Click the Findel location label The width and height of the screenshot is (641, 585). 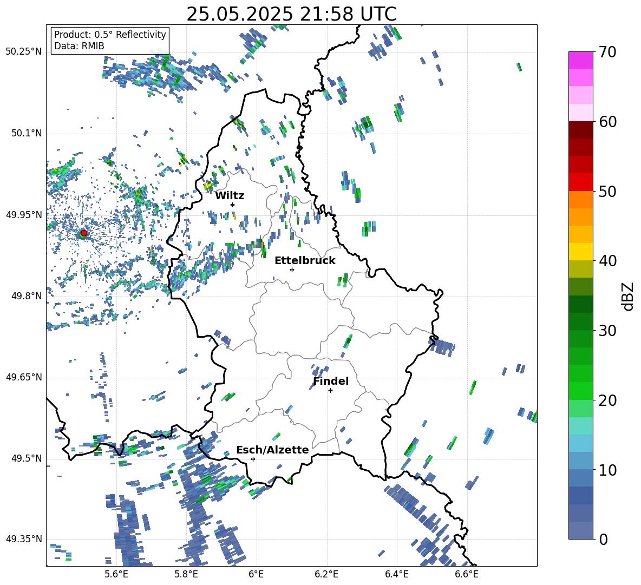331,381
